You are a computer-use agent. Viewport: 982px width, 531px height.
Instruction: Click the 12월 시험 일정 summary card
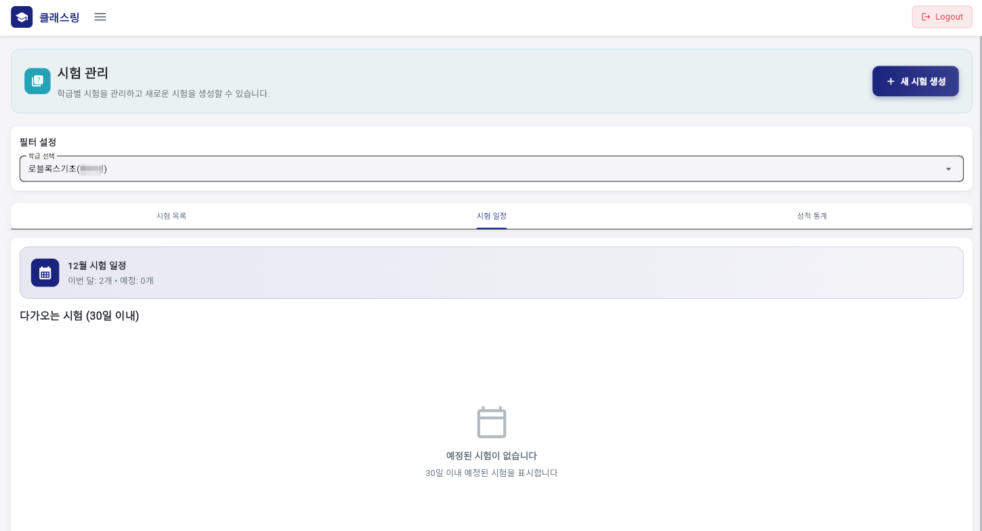pos(491,272)
